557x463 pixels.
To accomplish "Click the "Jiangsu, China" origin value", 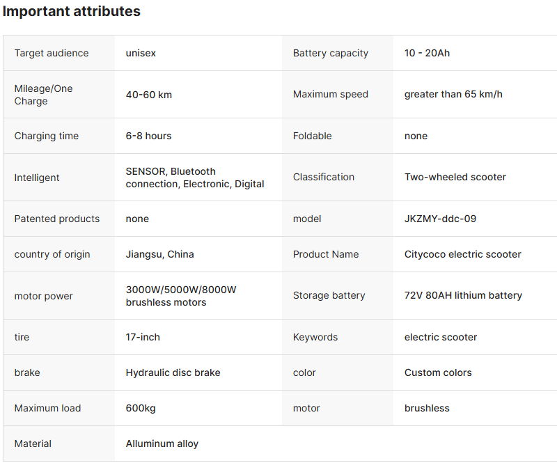I will [x=159, y=254].
